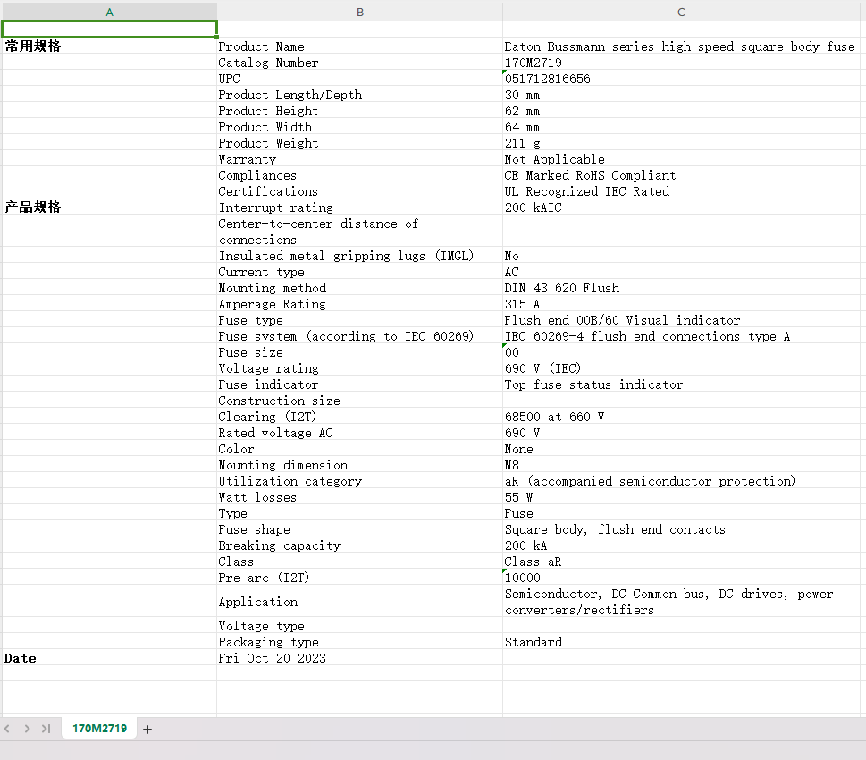Screen dimensions: 866x760
Task: Click the 'UPC' label cell
Action: coord(359,78)
